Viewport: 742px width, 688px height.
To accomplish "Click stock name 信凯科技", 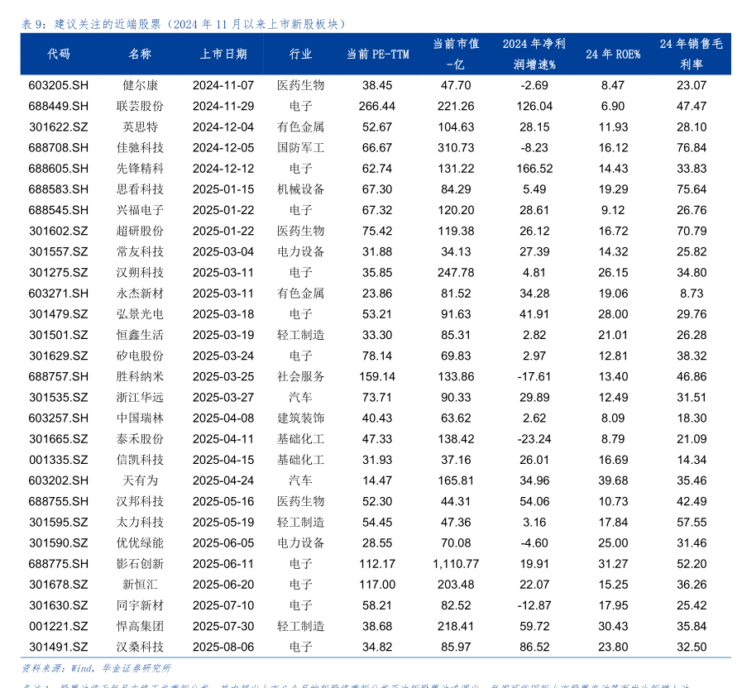I will click(140, 460).
